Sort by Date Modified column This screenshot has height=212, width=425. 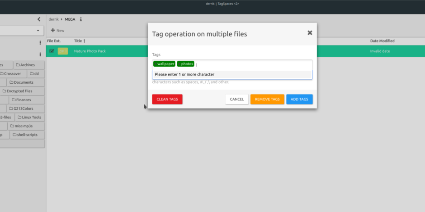pos(382,41)
